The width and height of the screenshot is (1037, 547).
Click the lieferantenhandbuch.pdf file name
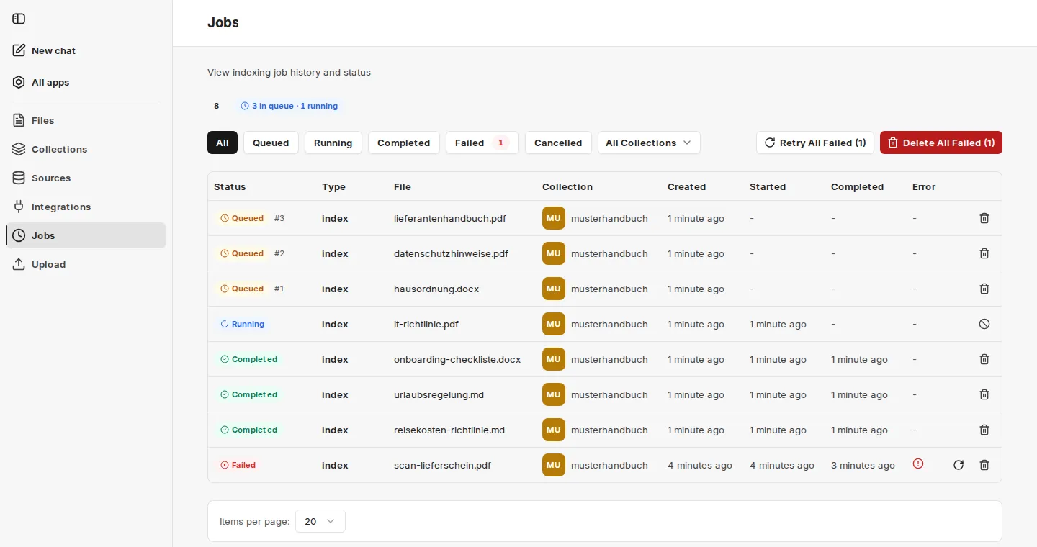point(450,218)
